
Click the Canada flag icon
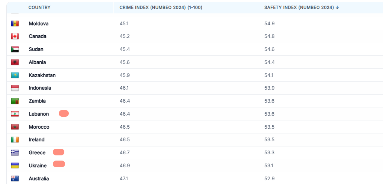[x=15, y=36]
